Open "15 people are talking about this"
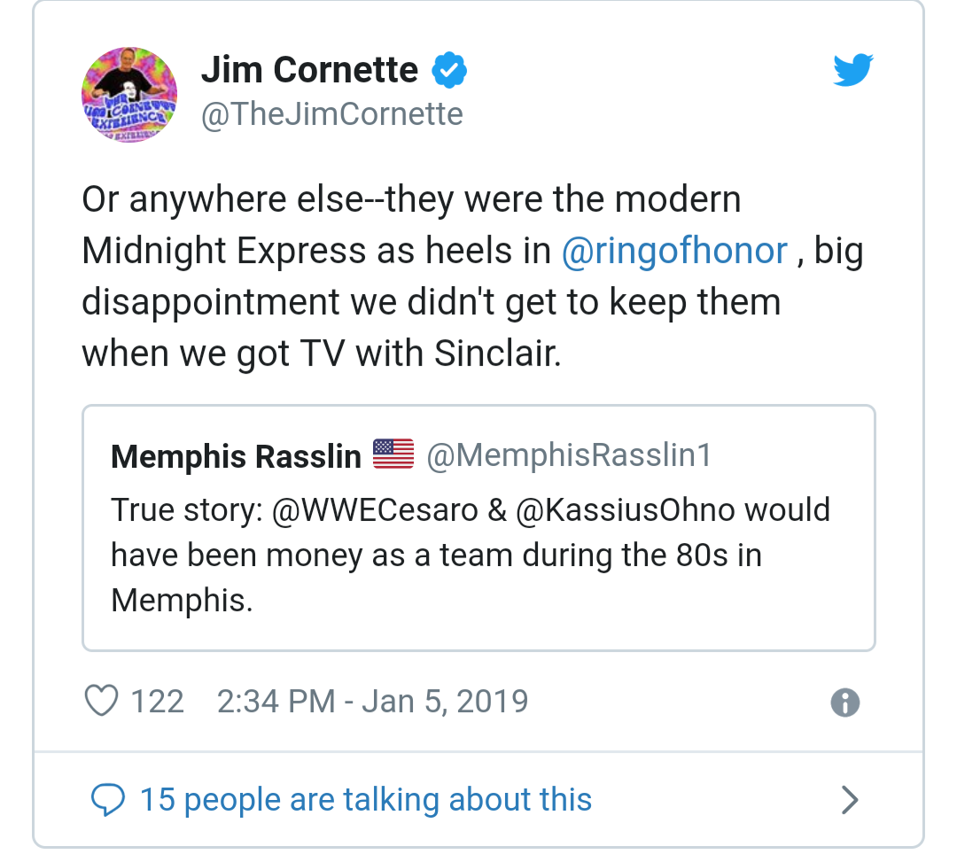This screenshot has height=854, width=957. tap(366, 800)
